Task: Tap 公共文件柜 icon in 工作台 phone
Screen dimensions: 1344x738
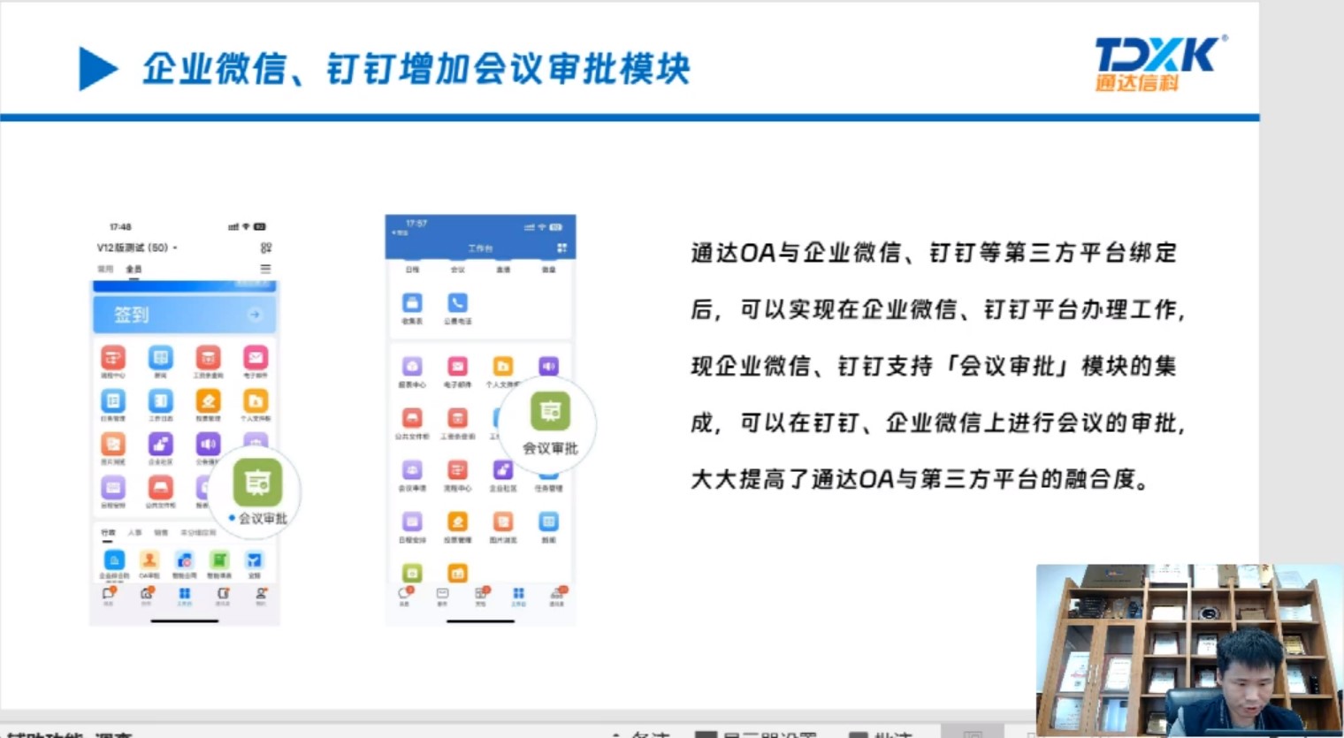Action: (412, 418)
